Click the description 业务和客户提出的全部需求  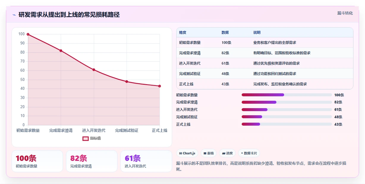click(275, 43)
